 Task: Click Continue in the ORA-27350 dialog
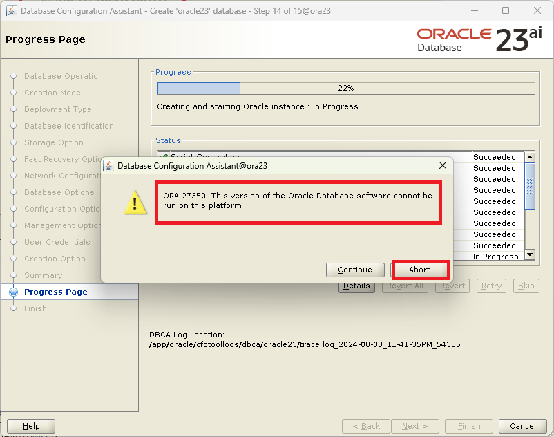click(x=355, y=270)
